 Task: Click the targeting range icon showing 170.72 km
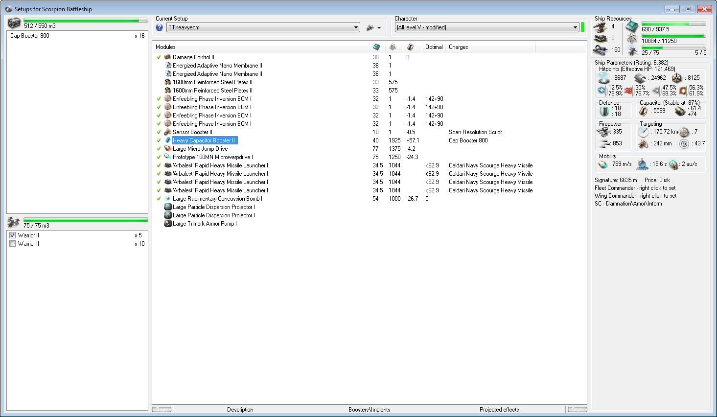[644, 132]
